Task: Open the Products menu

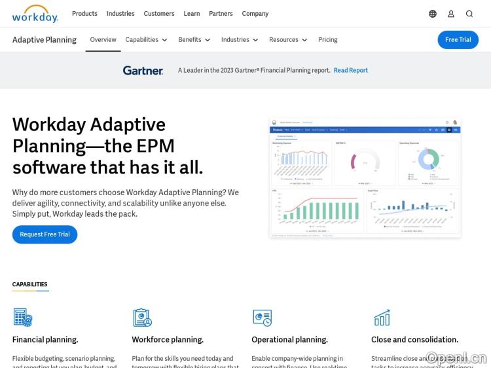Action: click(84, 14)
